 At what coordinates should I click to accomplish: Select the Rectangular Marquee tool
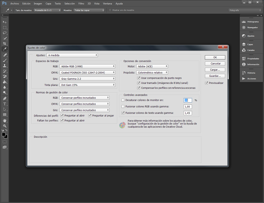tap(5, 27)
